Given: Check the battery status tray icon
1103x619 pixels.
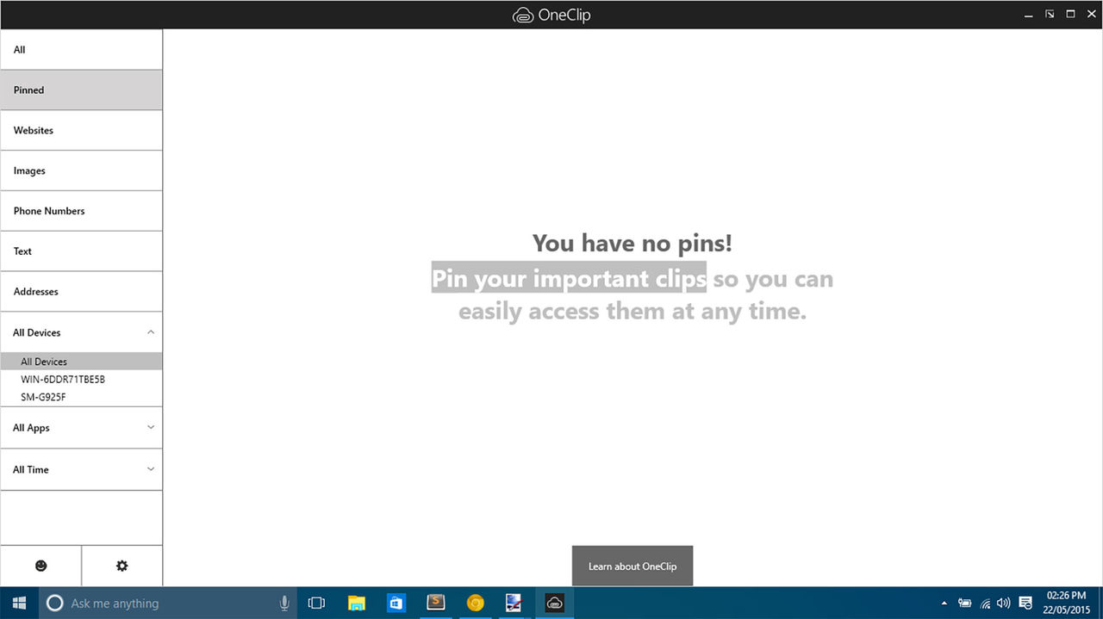Looking at the screenshot, I should tap(964, 604).
